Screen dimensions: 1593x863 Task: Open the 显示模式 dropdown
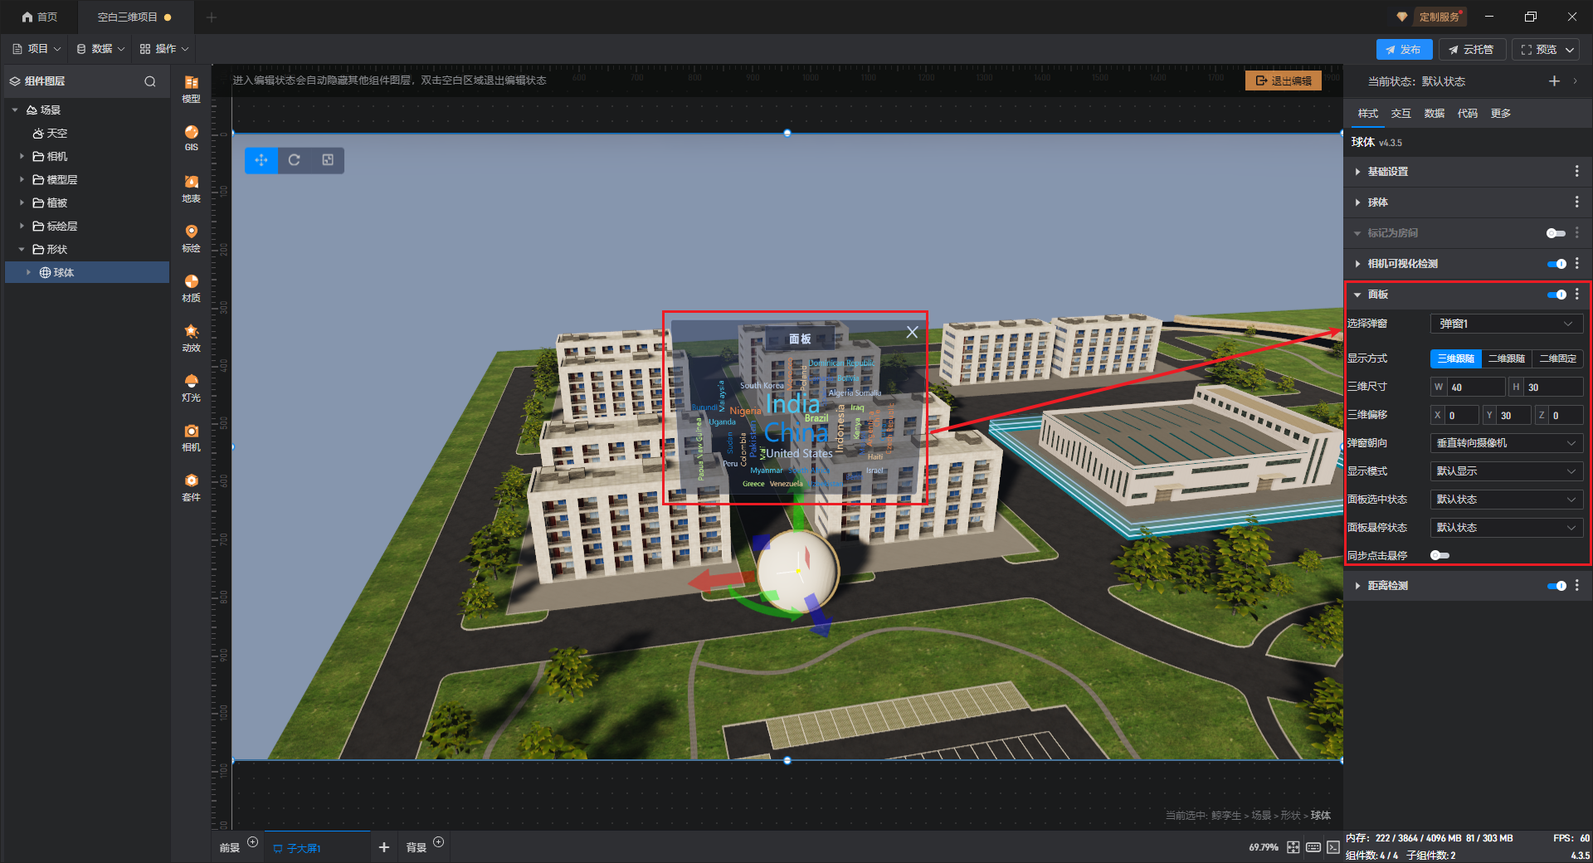pos(1507,471)
